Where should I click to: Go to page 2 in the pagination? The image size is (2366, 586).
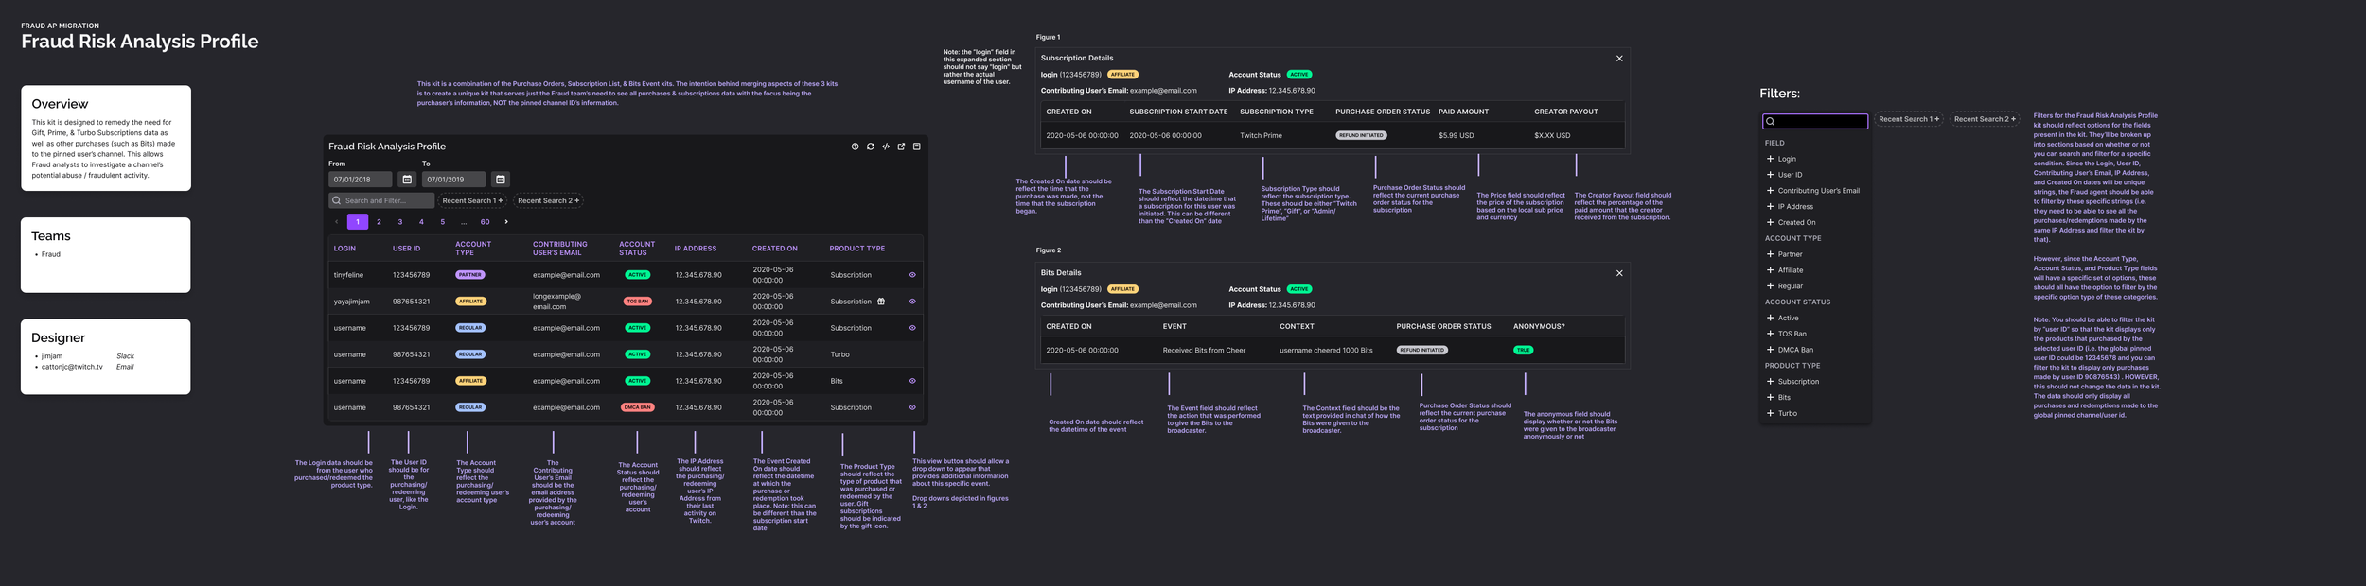pos(379,222)
